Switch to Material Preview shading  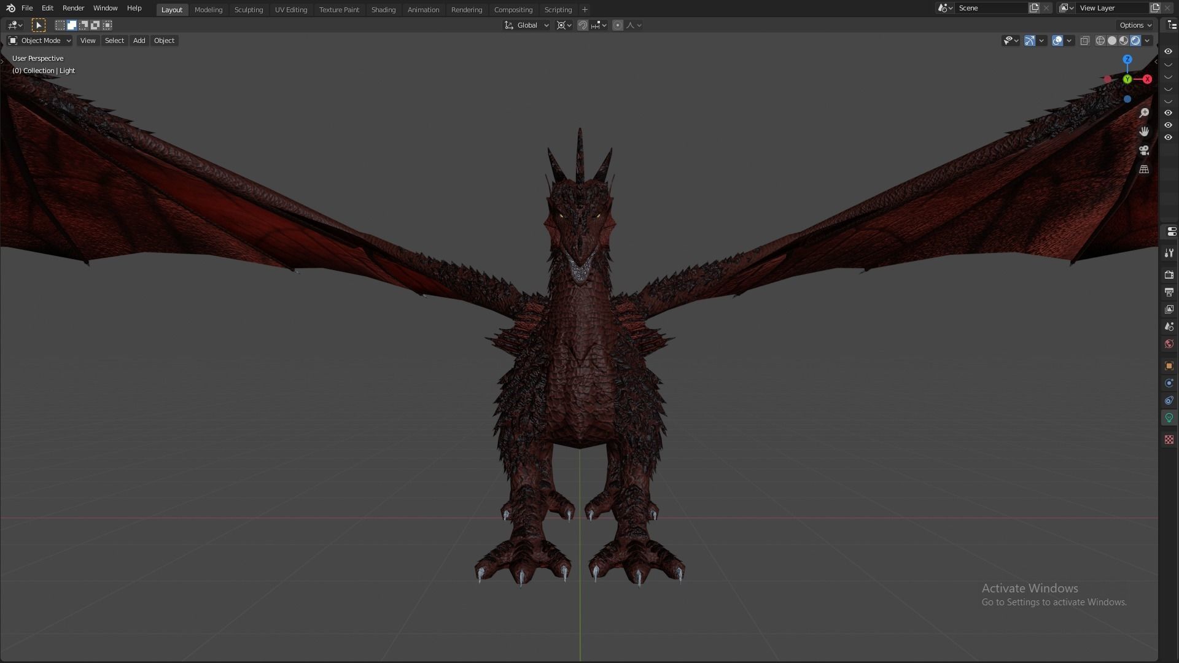[1124, 41]
